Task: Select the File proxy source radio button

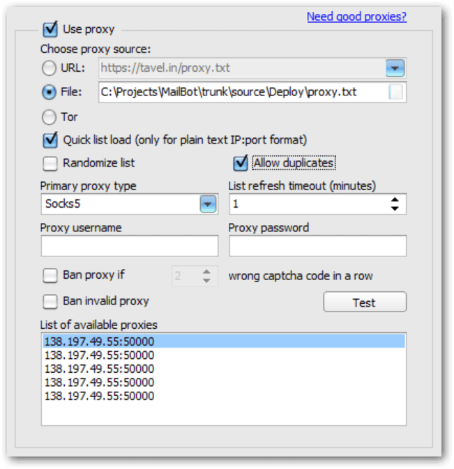Action: click(x=49, y=92)
